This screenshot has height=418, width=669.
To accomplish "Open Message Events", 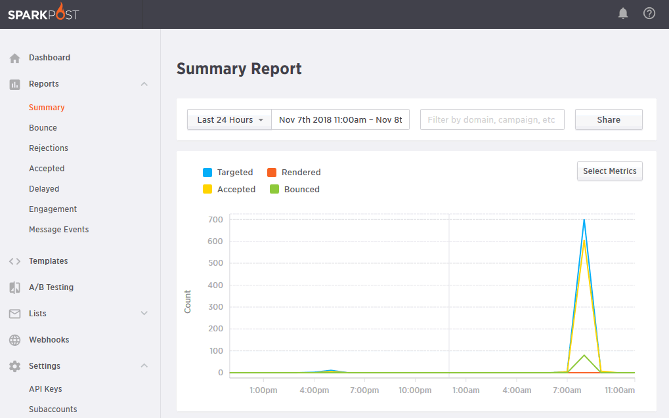I will [59, 230].
